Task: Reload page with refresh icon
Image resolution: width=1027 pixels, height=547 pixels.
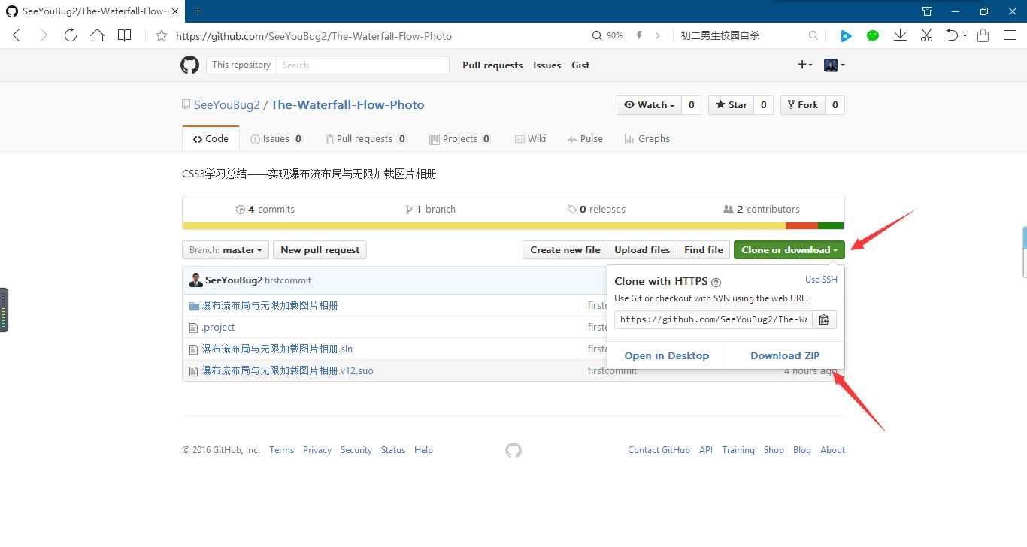Action: pyautogui.click(x=71, y=35)
